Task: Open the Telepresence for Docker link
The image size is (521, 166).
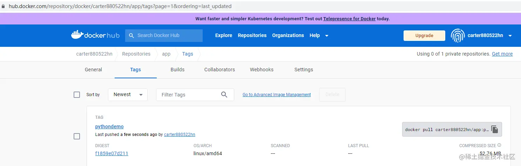Action: (x=349, y=19)
